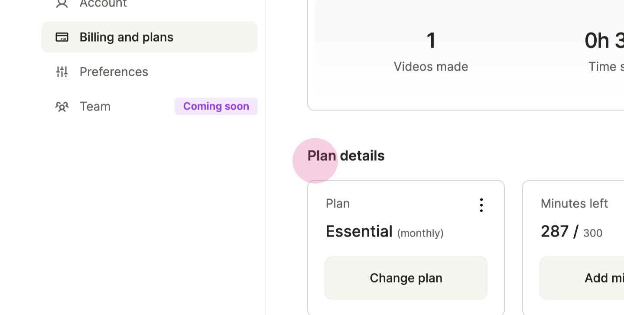Screen dimensions: 624x315
Task: Click the Videos made label
Action: [x=431, y=67]
